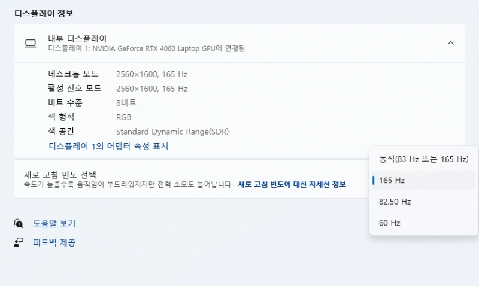Click the 활성 신호 모드 row label
This screenshot has height=286, width=479.
75,89
